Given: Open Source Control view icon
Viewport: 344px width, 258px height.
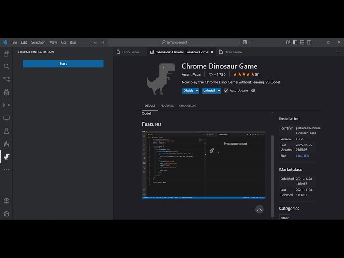Looking at the screenshot, I should pos(6,80).
